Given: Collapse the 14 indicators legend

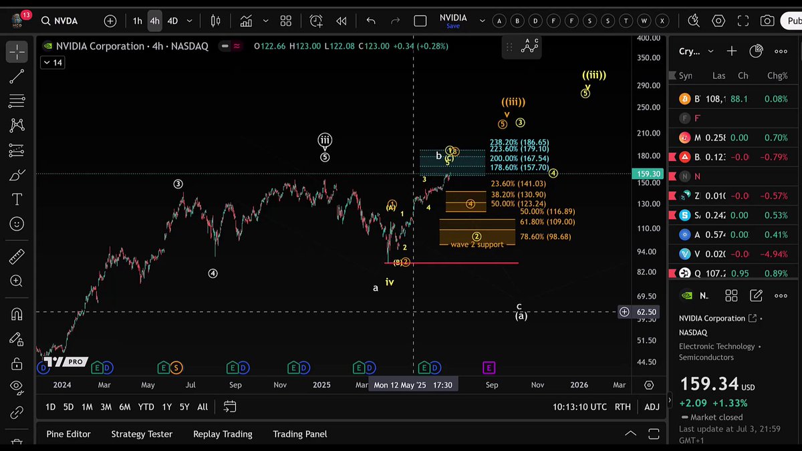Looking at the screenshot, I should tap(52, 63).
